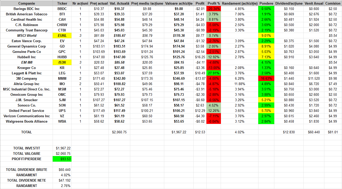The height and width of the screenshot is (189, 342).
Task: Click 3M's $11.520 Venit Anual cell
Action: click(x=314, y=78)
